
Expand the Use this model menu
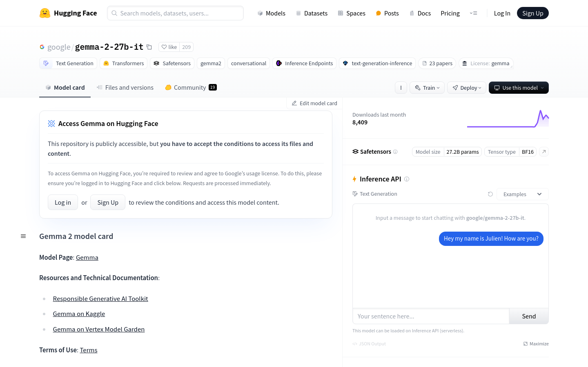(x=519, y=88)
